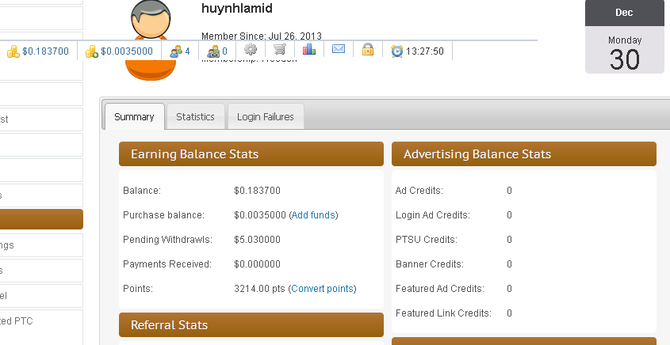
Task: Click the rented referrals icon
Action: [213, 51]
